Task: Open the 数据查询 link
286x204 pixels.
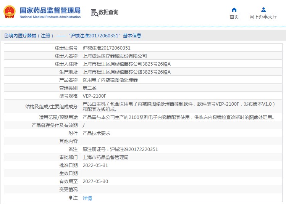Action: tap(108, 12)
